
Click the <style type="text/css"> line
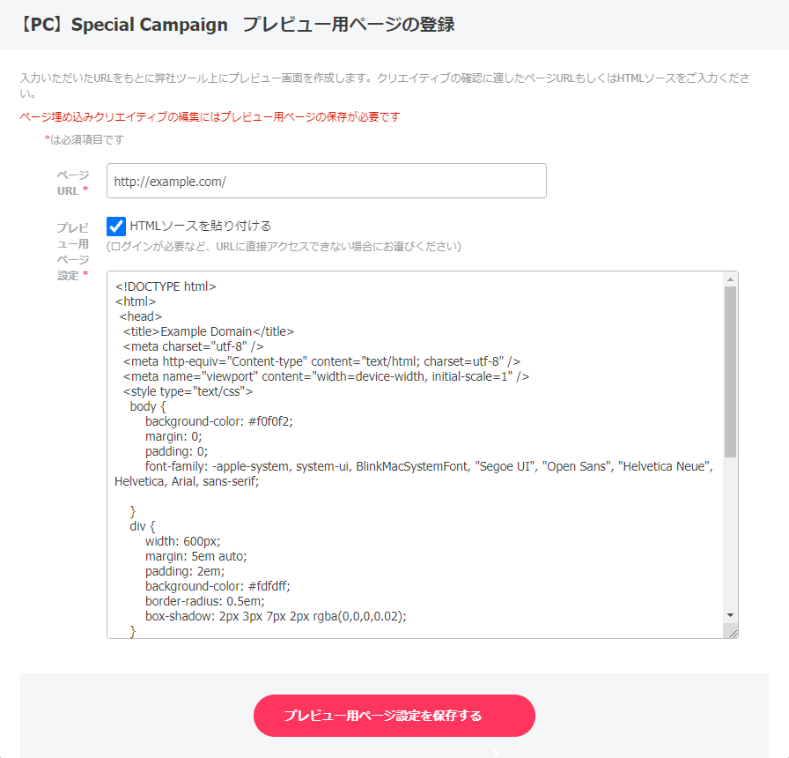[188, 391]
